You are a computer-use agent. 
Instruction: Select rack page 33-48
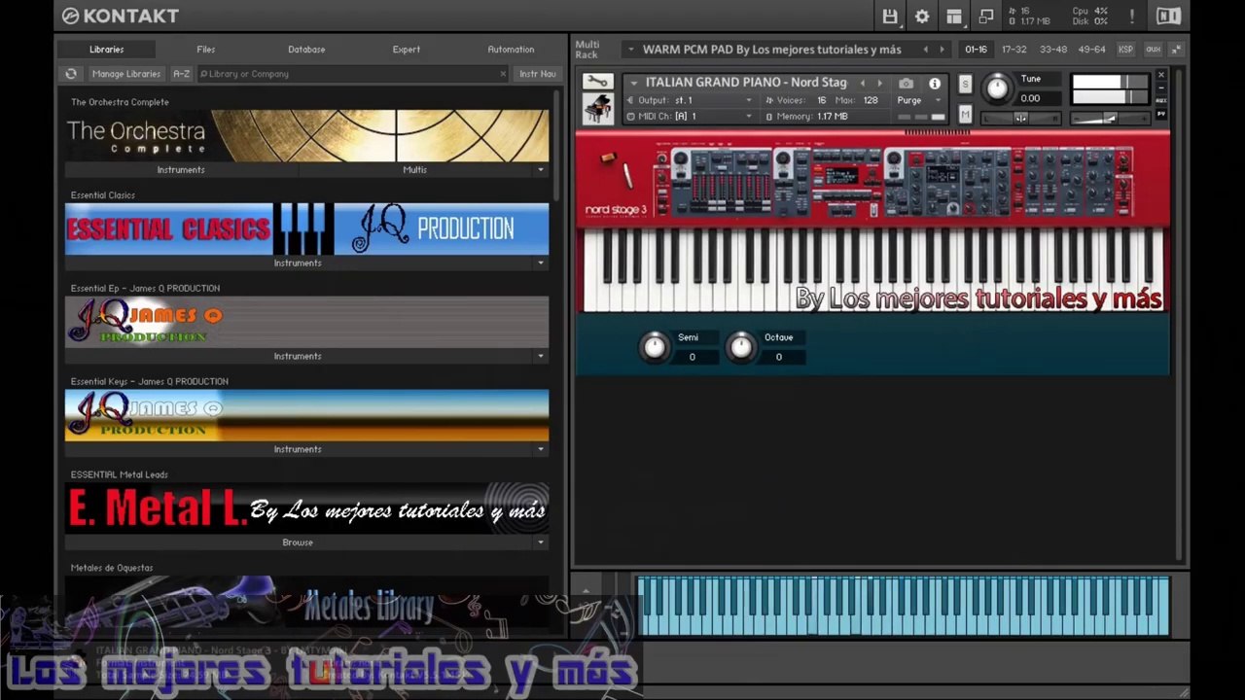(x=1053, y=50)
